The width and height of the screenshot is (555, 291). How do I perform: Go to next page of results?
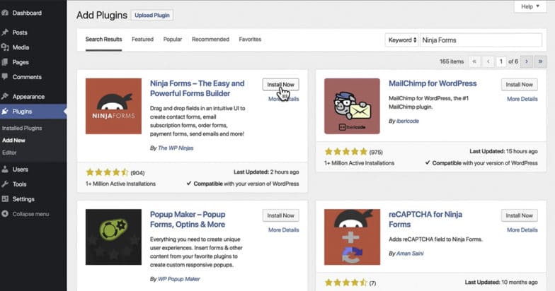coord(525,61)
